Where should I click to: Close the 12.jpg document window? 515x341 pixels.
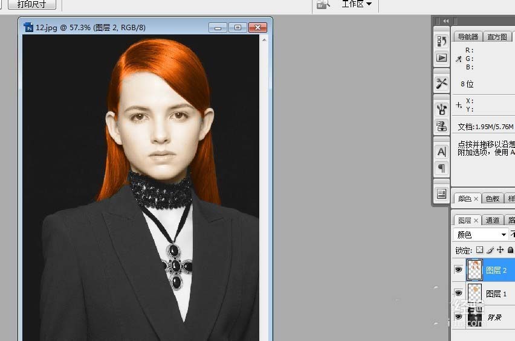[258, 28]
